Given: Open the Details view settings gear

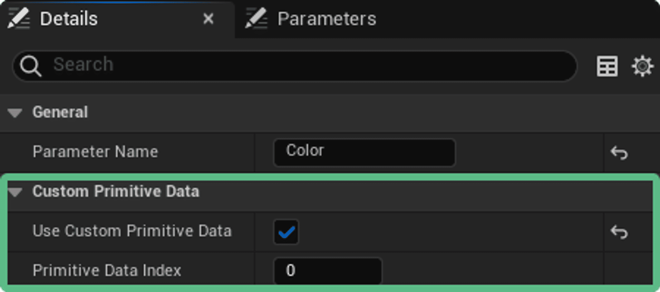Looking at the screenshot, I should [x=642, y=66].
